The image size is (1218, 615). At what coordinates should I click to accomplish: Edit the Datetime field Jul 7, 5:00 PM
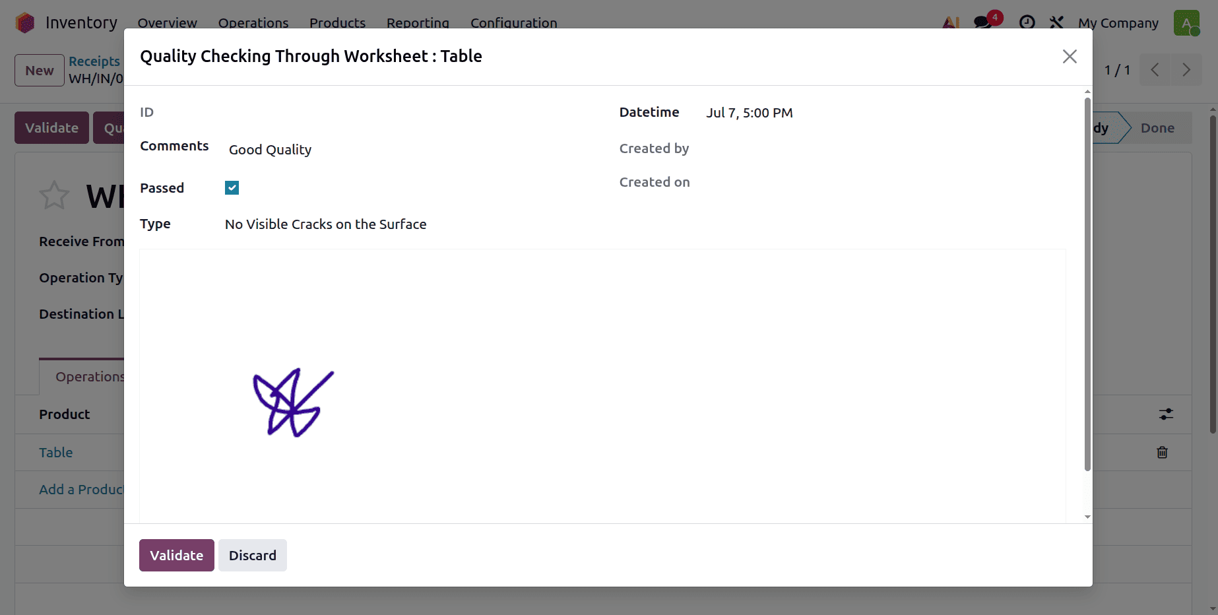(x=750, y=113)
